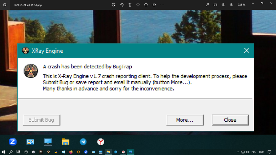Click the fit-to-window icon
The width and height of the screenshot is (276, 155).
click(x=215, y=5)
